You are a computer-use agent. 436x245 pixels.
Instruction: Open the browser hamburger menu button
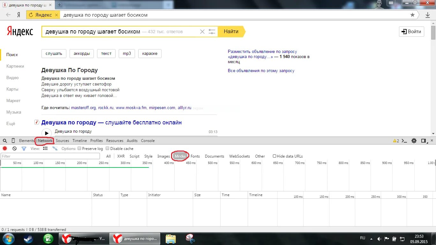(391, 3)
